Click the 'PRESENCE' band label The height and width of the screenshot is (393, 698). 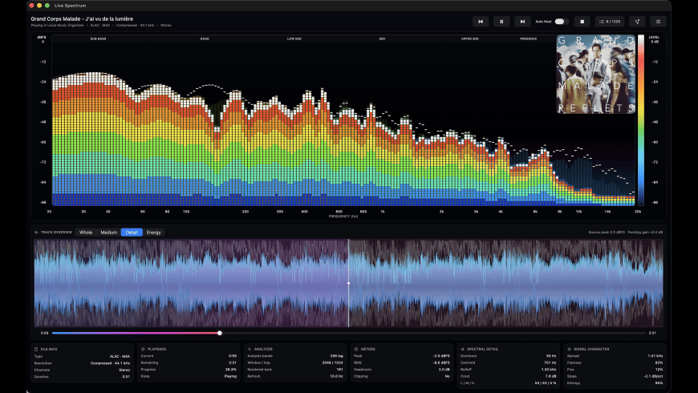tap(529, 38)
